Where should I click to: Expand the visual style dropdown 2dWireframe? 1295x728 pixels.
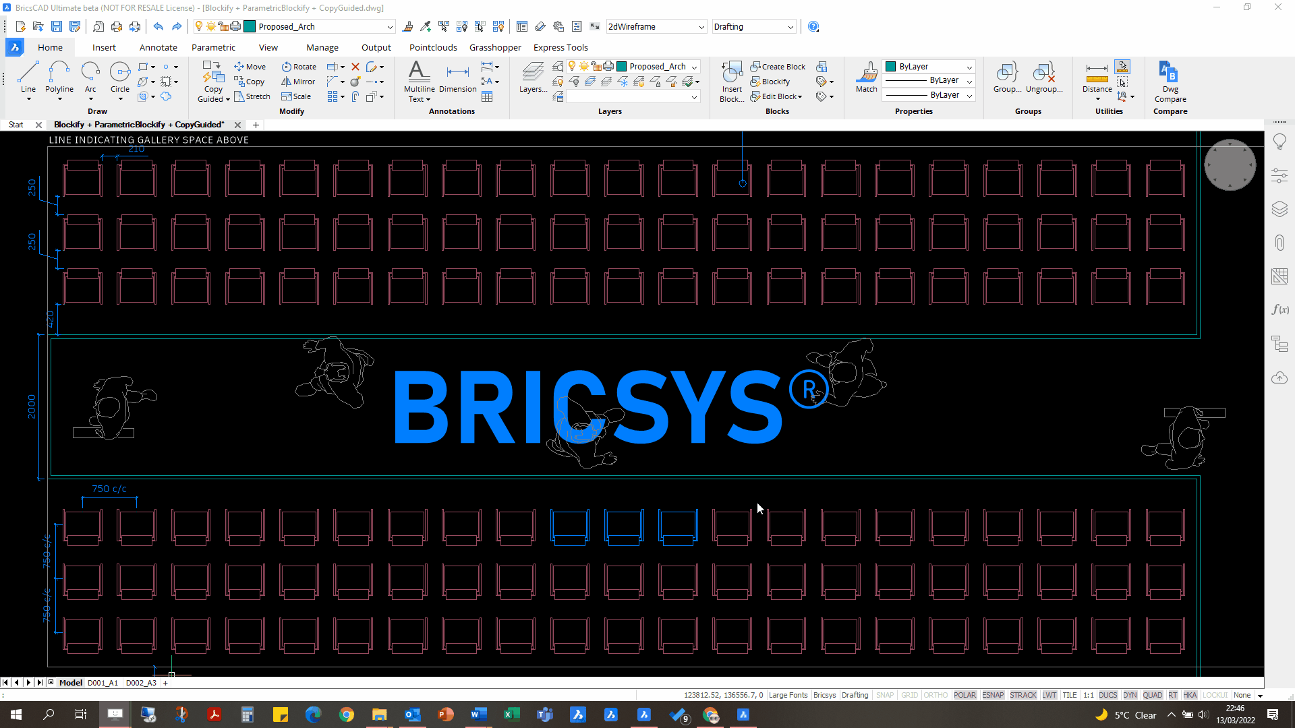(701, 26)
